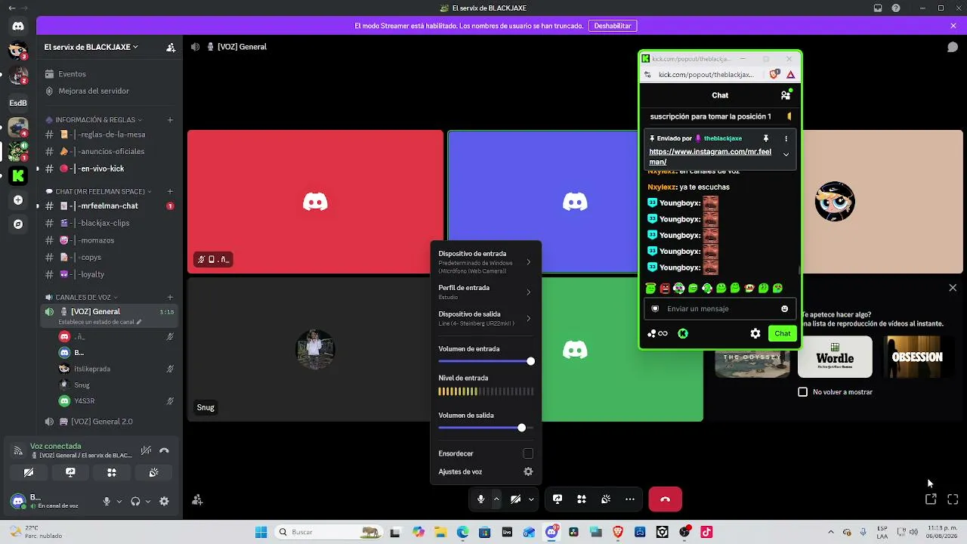Image resolution: width=967 pixels, height=544 pixels.
Task: Open more options in the call control bar
Action: (630, 499)
